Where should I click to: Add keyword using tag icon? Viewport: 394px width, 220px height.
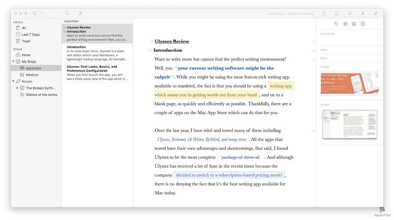(337, 24)
